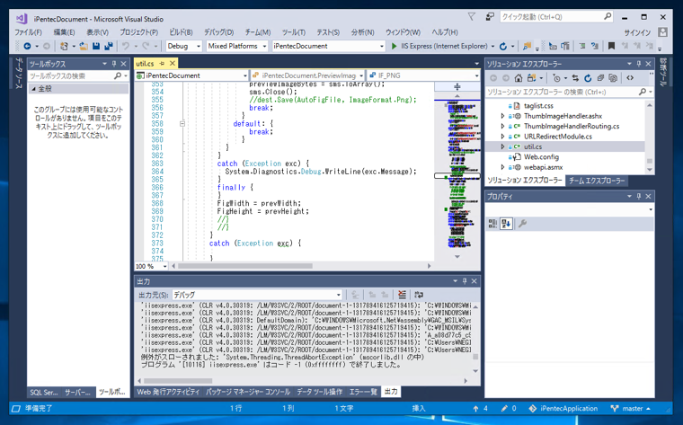Screen dimensions: 683x425
Task: Collapse the default case code block at line 358
Action: click(x=182, y=124)
